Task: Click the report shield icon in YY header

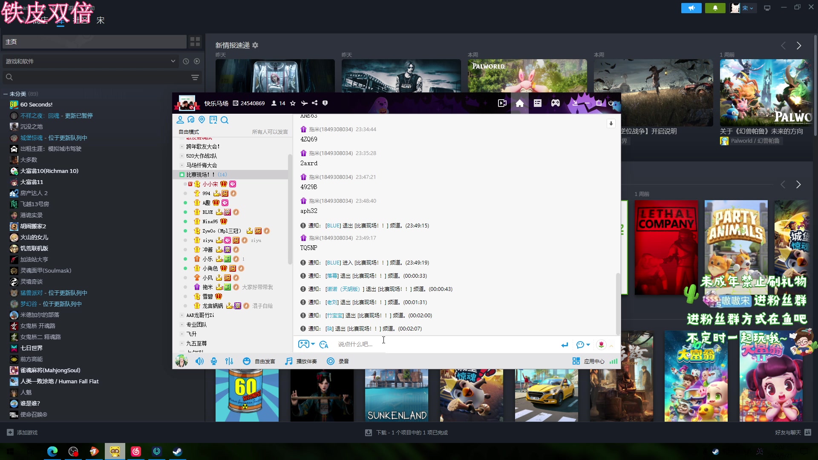Action: (325, 103)
